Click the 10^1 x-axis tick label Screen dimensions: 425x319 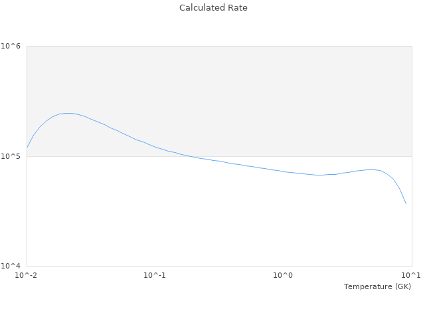coord(411,275)
